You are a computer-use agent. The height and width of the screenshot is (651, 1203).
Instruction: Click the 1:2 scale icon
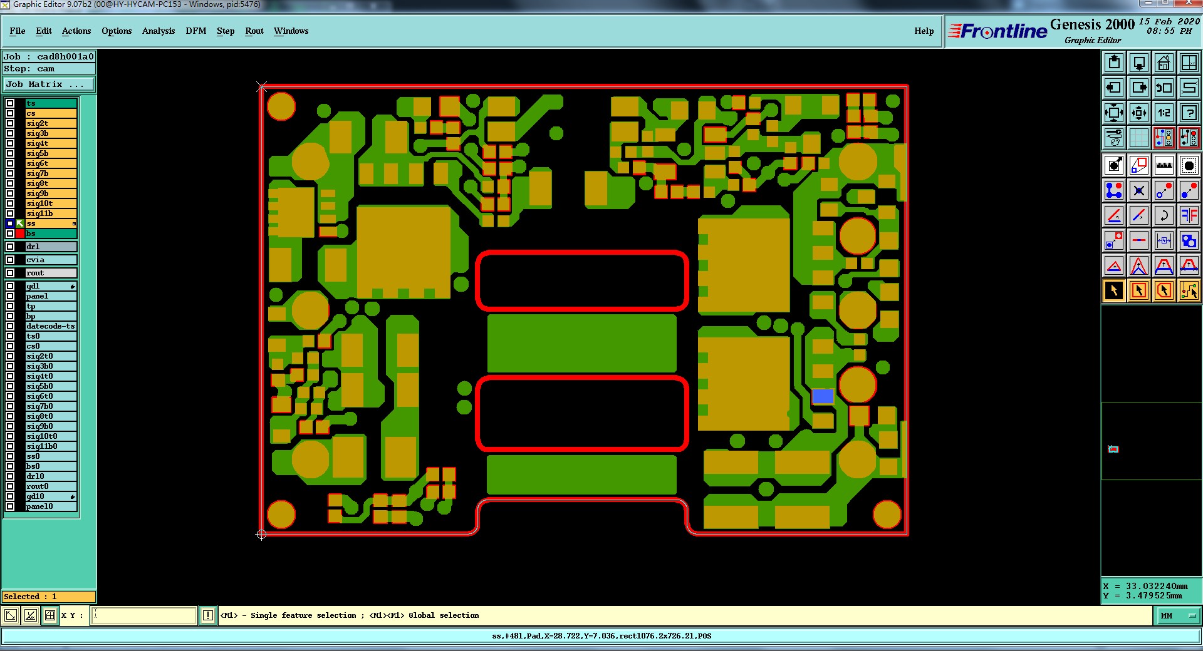point(1164,113)
